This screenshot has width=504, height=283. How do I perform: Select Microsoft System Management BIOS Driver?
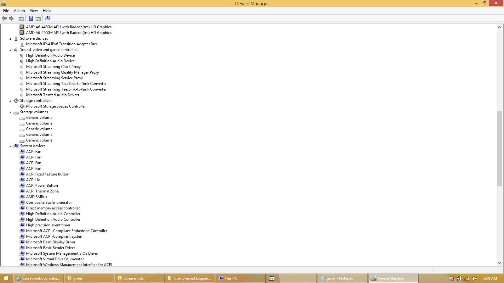(x=62, y=253)
